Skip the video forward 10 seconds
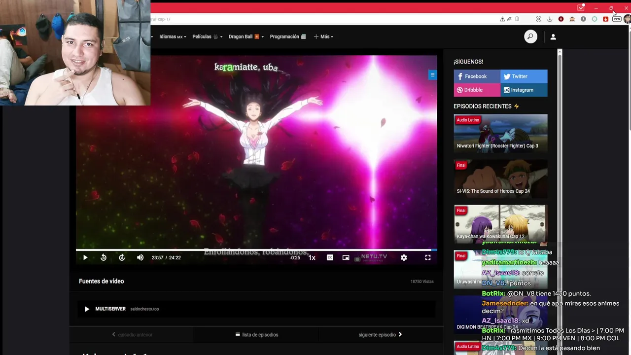631x355 pixels. point(122,257)
